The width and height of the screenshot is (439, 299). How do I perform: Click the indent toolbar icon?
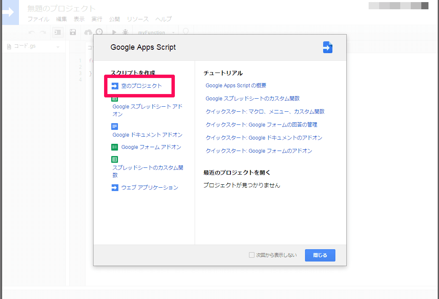click(x=58, y=32)
